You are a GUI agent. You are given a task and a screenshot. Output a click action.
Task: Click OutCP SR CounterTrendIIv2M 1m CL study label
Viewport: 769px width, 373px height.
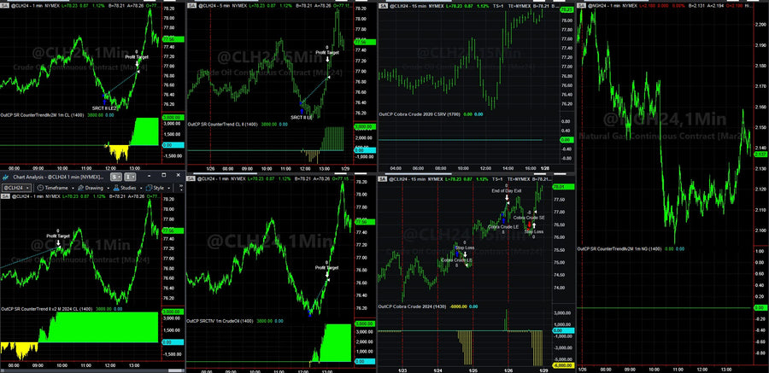tap(42, 116)
